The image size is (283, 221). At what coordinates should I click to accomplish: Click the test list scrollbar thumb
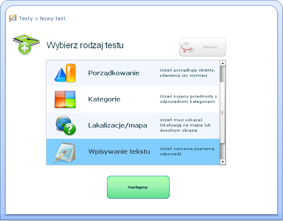(x=222, y=113)
